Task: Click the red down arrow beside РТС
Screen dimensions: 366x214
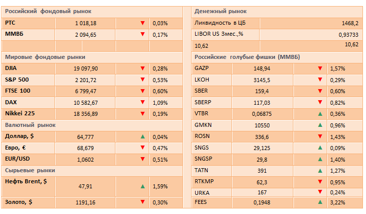Action: [143, 23]
